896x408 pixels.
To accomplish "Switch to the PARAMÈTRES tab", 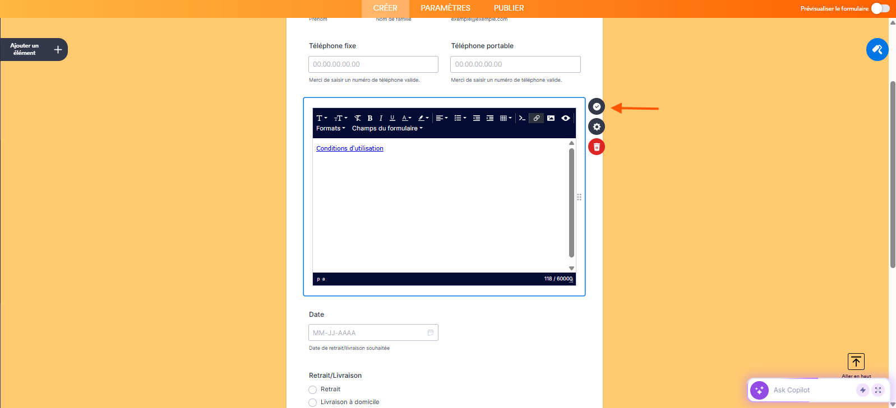I will pos(446,8).
